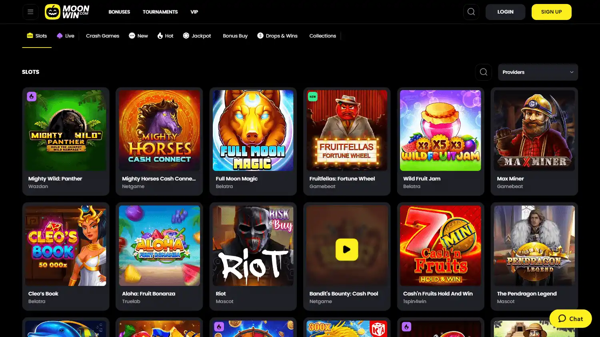The height and width of the screenshot is (337, 600).
Task: Click the Mighty Wild: Panther title
Action: point(55,178)
